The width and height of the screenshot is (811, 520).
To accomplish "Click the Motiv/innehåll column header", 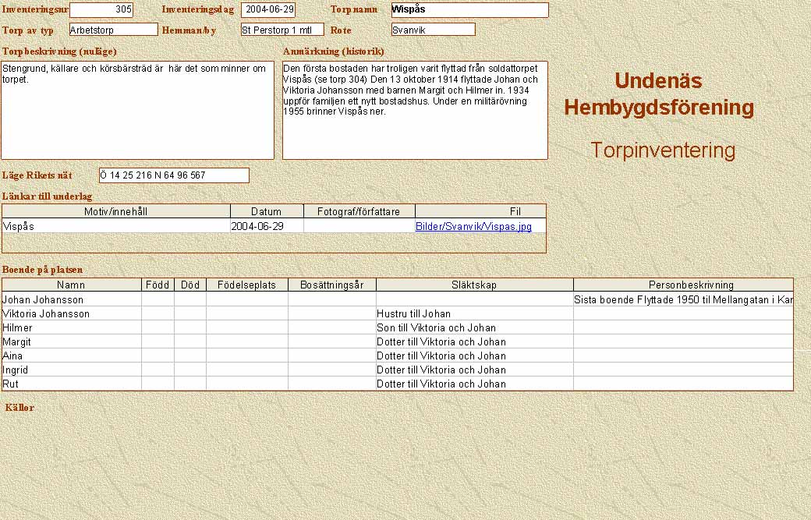I will coord(116,211).
